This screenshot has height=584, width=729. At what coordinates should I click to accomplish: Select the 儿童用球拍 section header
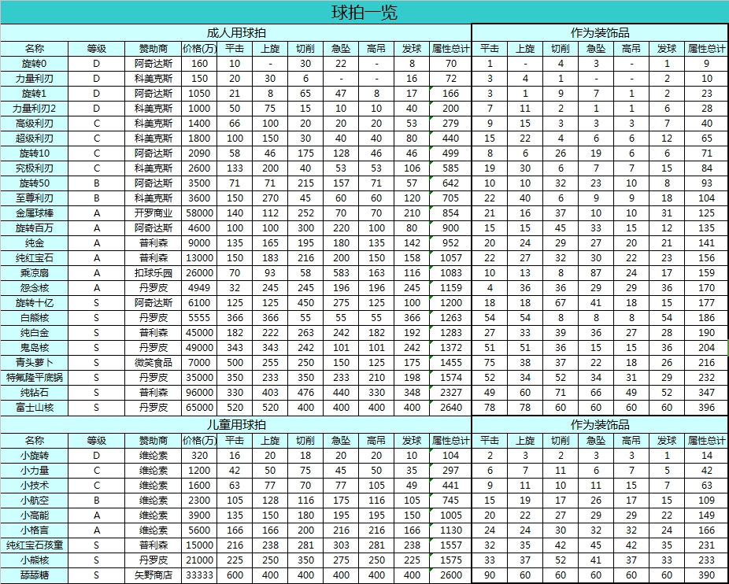[x=236, y=424]
